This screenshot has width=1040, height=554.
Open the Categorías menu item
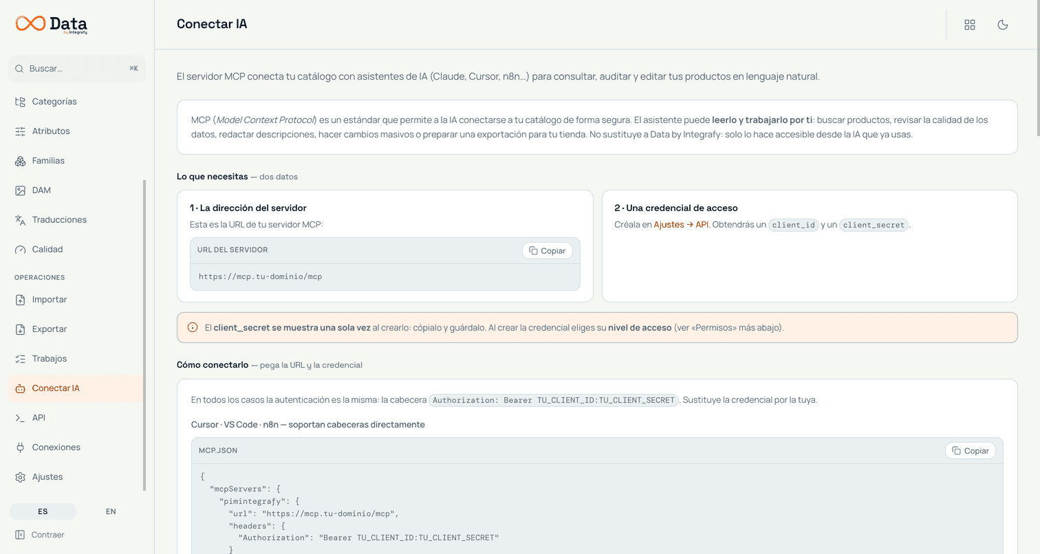pyautogui.click(x=76, y=102)
